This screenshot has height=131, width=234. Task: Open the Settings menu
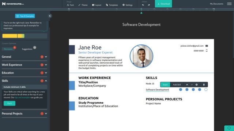tap(128, 5)
